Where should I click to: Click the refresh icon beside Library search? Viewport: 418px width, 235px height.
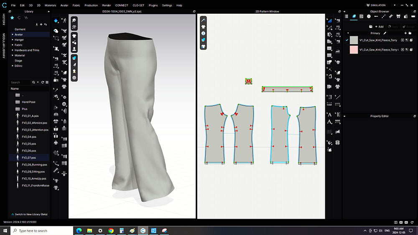pos(43,82)
